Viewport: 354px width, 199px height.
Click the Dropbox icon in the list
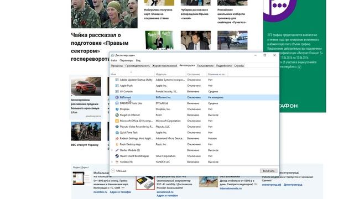pyautogui.click(x=117, y=109)
